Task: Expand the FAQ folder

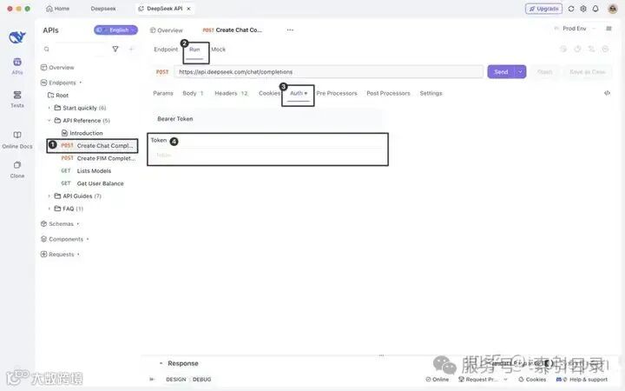Action: coord(49,209)
